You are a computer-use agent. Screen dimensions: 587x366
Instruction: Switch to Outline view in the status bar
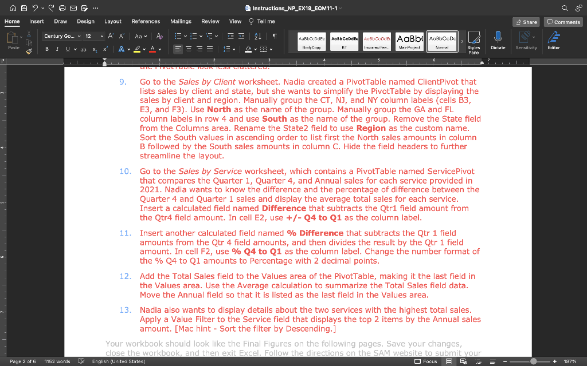[x=479, y=361]
